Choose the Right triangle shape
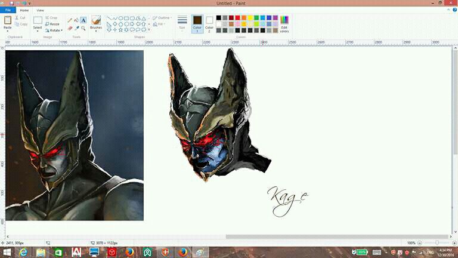 tap(109, 24)
